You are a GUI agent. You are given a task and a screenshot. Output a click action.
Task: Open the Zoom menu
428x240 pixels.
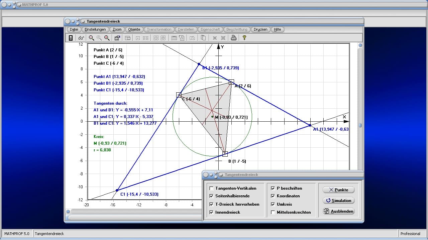(x=117, y=29)
